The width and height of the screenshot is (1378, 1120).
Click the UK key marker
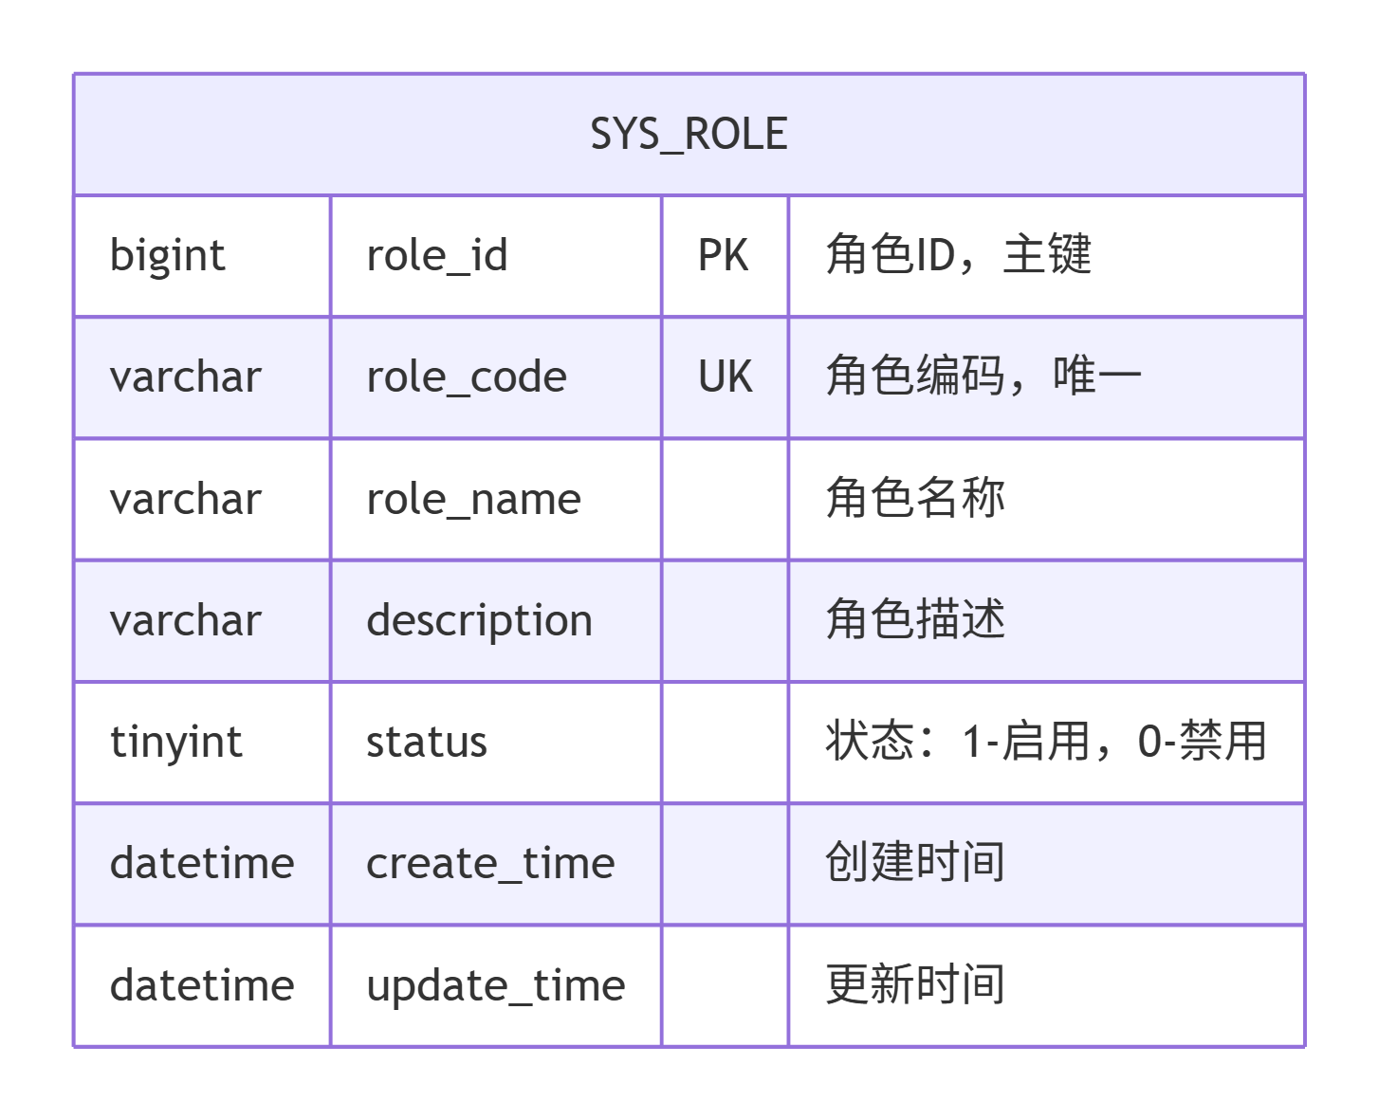pos(725,377)
